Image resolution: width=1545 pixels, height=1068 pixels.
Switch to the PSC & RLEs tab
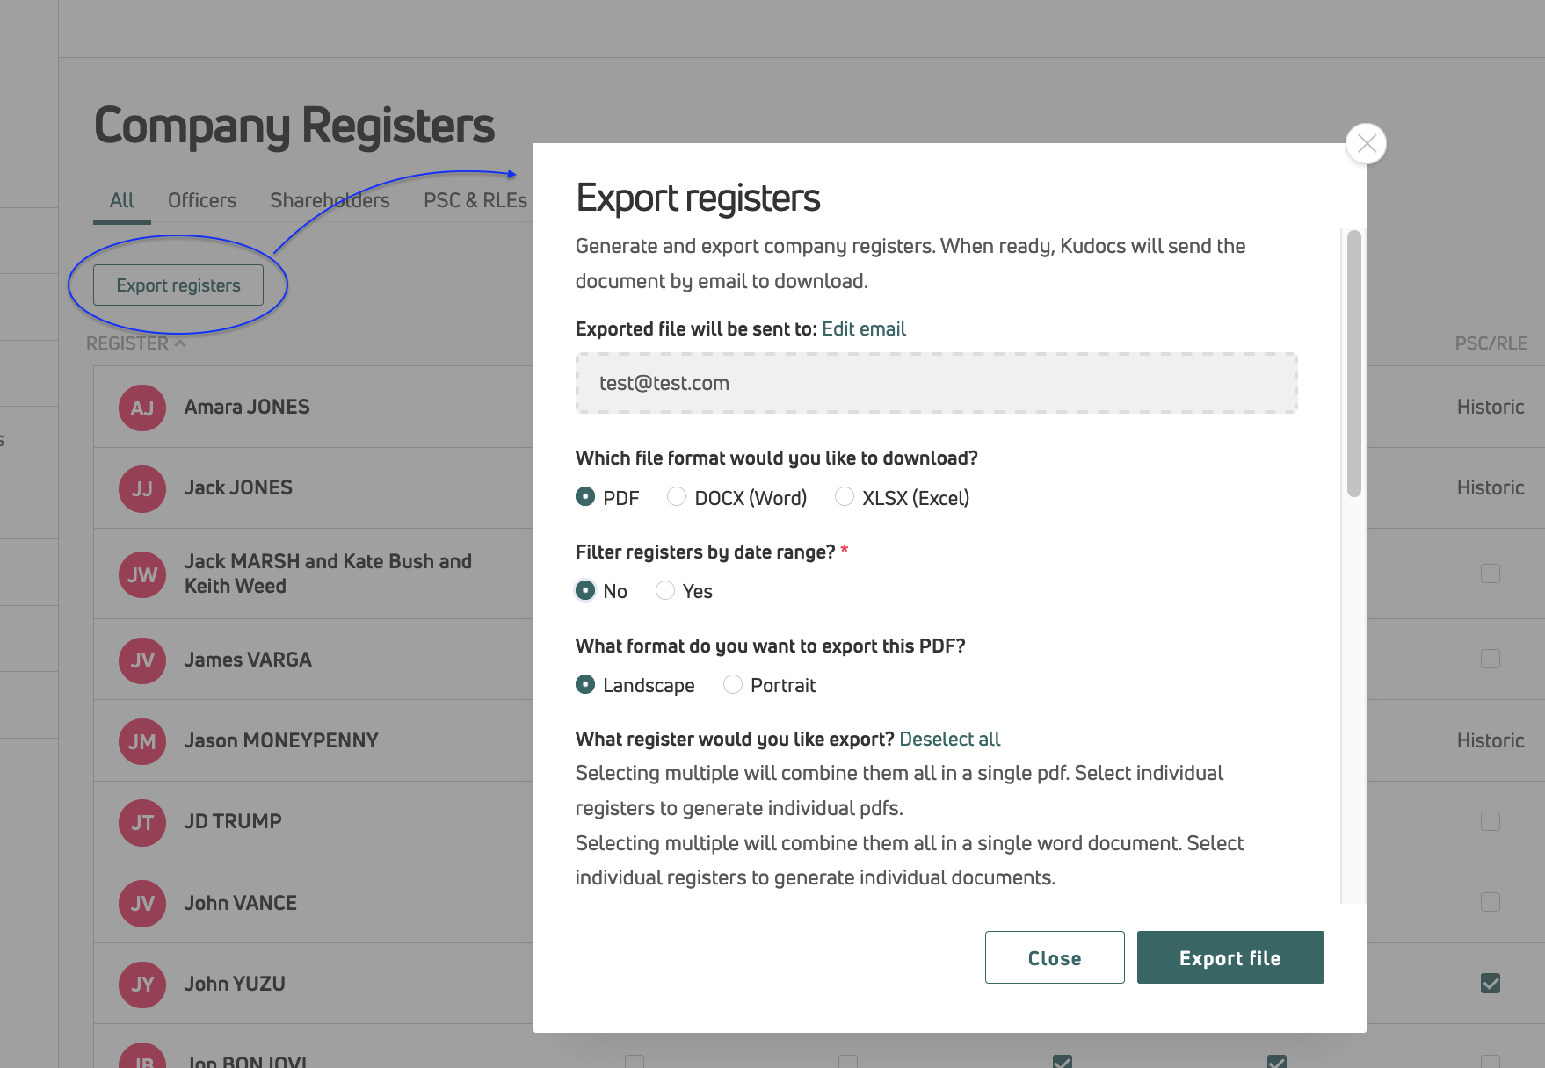(x=475, y=200)
